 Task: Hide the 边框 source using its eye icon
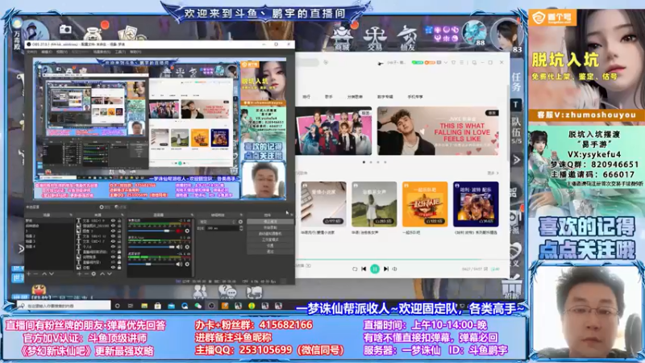pyautogui.click(x=113, y=267)
